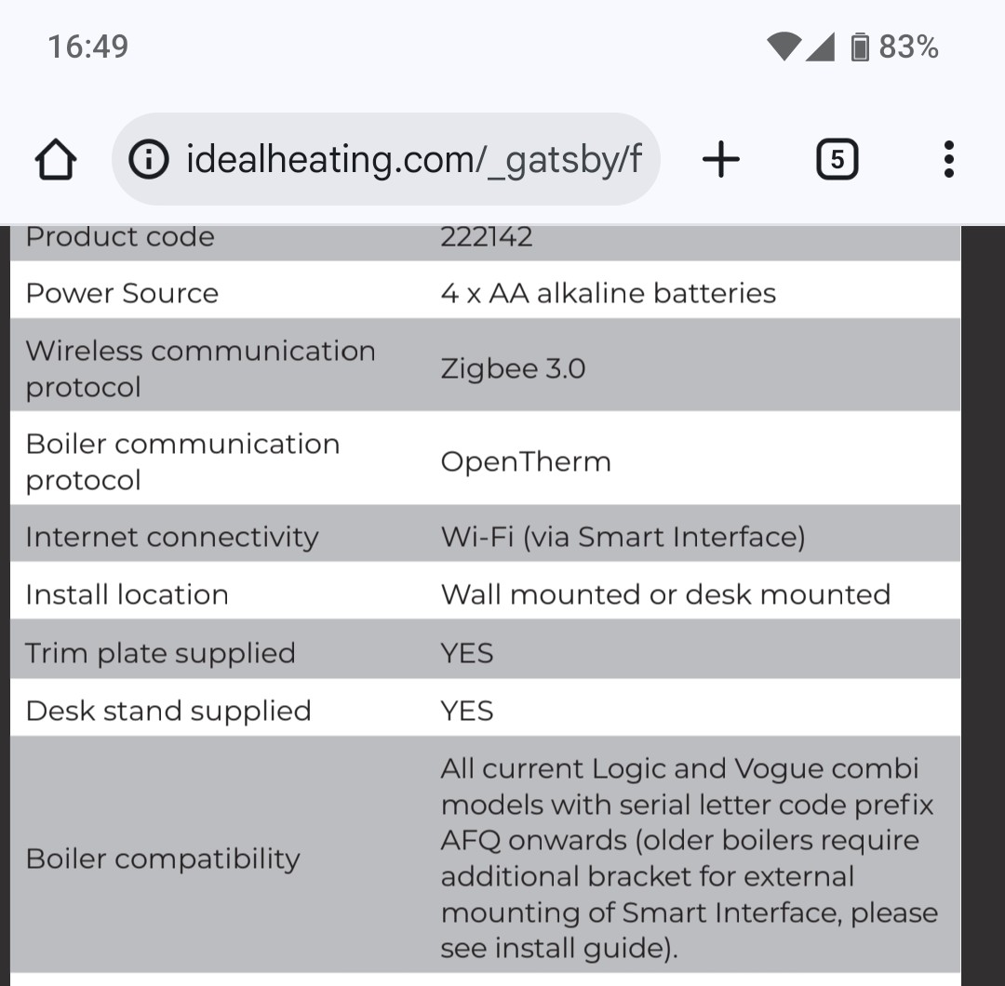Tap the product code value 222142
The height and width of the screenshot is (986, 1005).
[x=487, y=237]
